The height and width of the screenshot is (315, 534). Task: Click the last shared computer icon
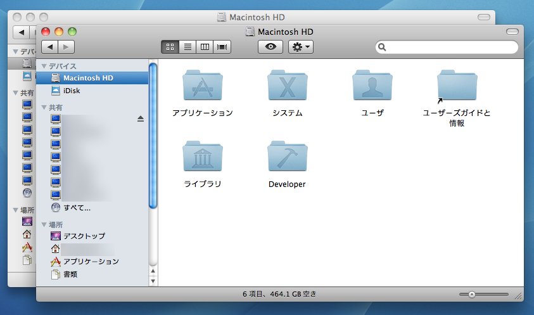[56, 195]
